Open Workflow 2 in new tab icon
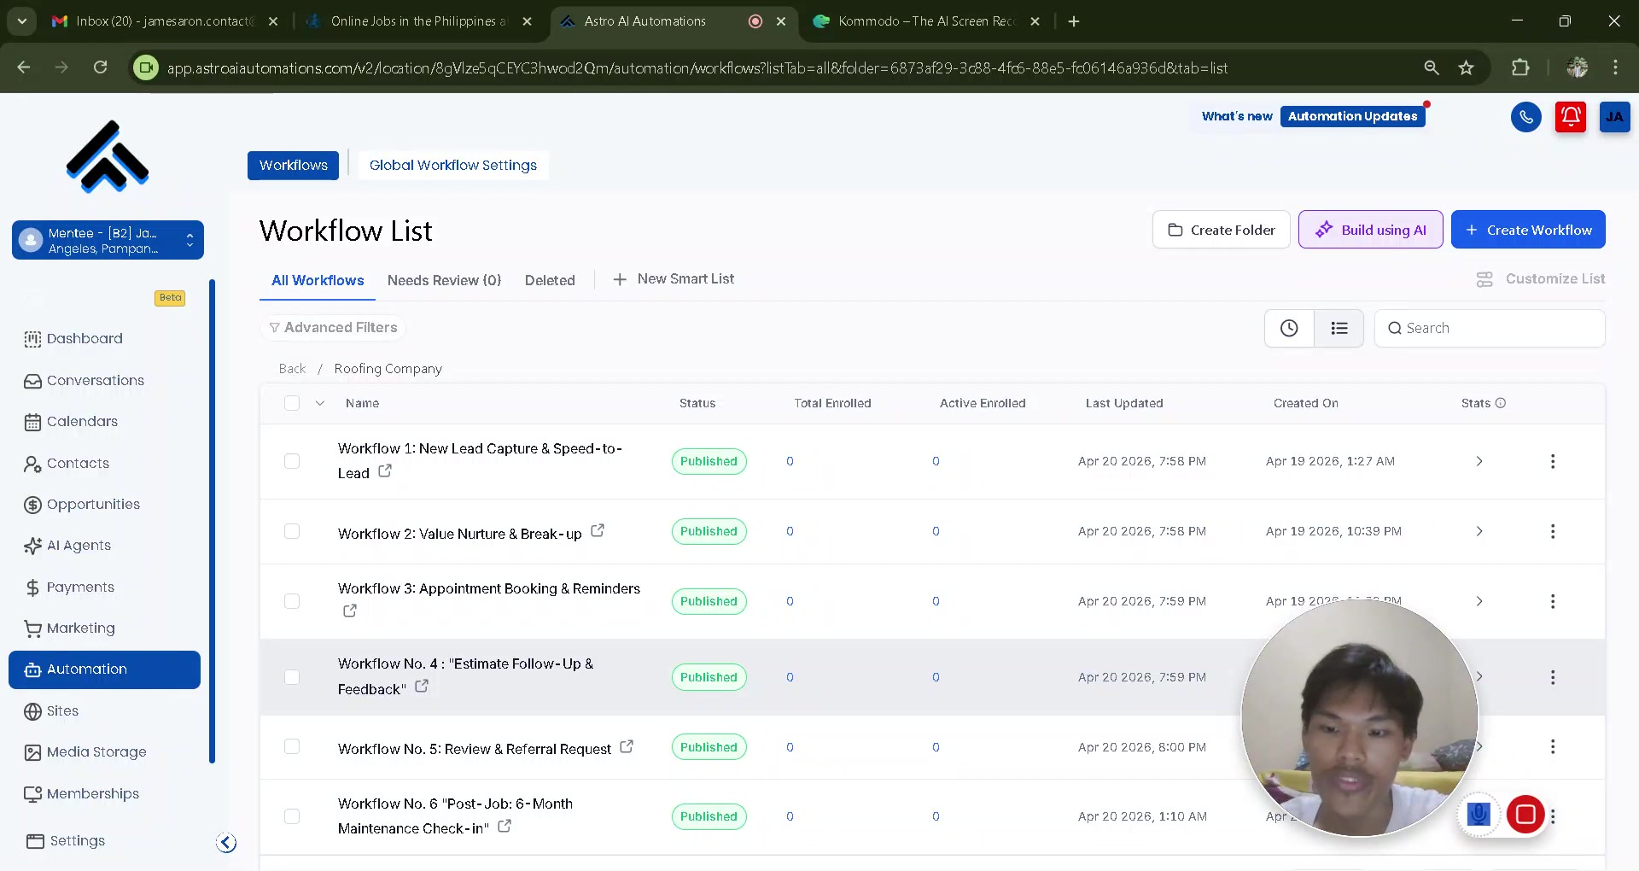The width and height of the screenshot is (1639, 871). coord(598,530)
